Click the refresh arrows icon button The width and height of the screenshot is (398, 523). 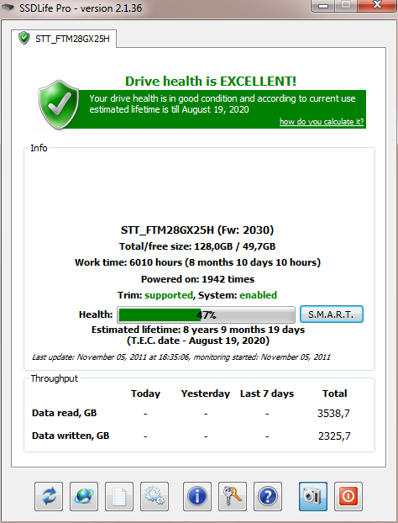(x=49, y=496)
